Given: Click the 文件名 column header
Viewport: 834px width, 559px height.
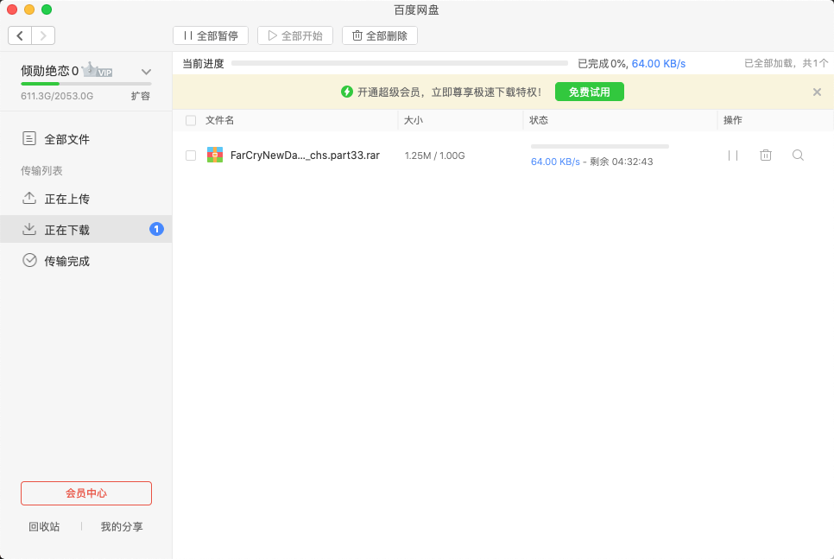Looking at the screenshot, I should pos(219,120).
